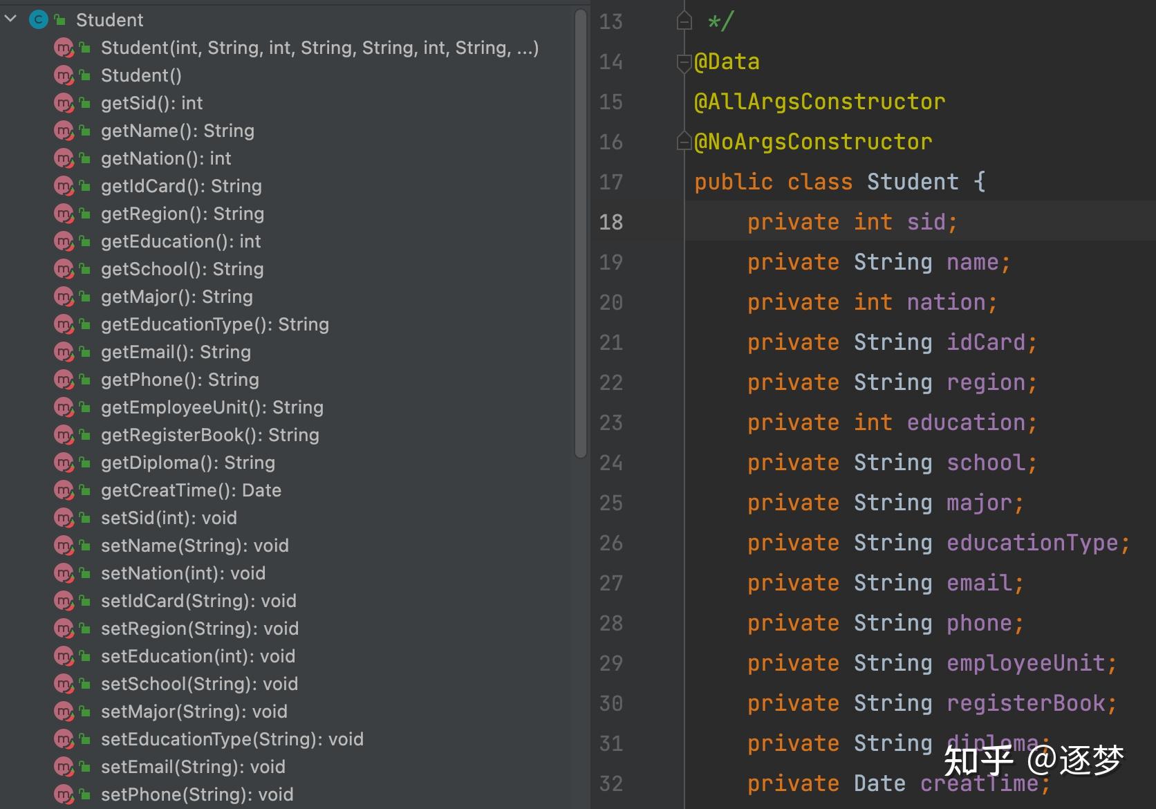This screenshot has height=809, width=1156.
Task: Click the method icon beside getSchool(): String
Action: pos(64,269)
